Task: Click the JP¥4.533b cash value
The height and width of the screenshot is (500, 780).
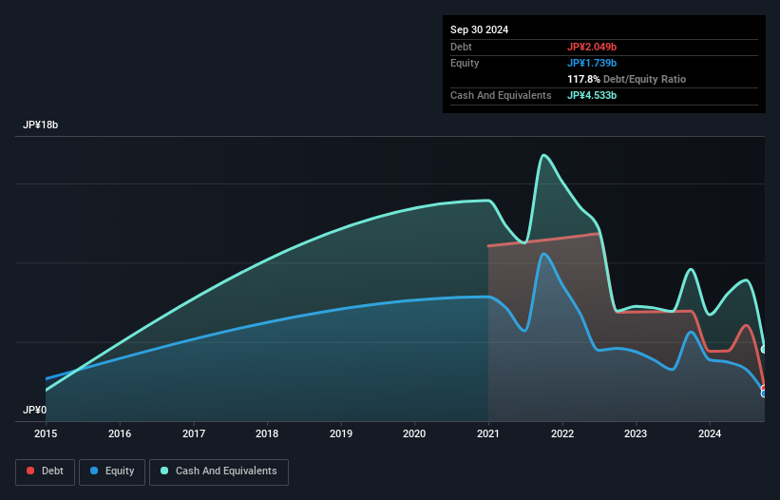Action: [x=592, y=95]
